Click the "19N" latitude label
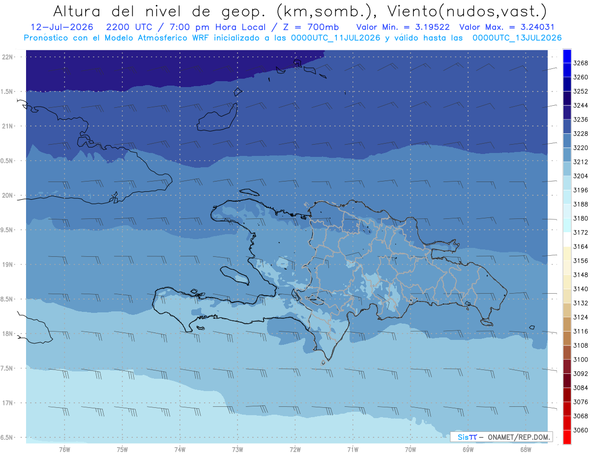This screenshot has height=456, width=590. point(8,265)
